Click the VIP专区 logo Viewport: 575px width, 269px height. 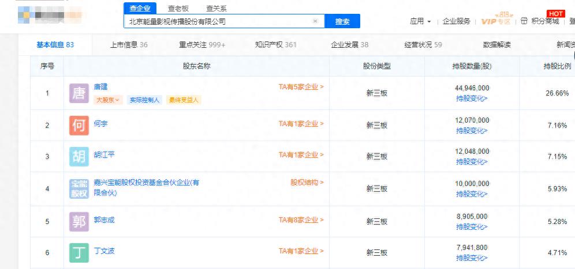pyautogui.click(x=496, y=20)
